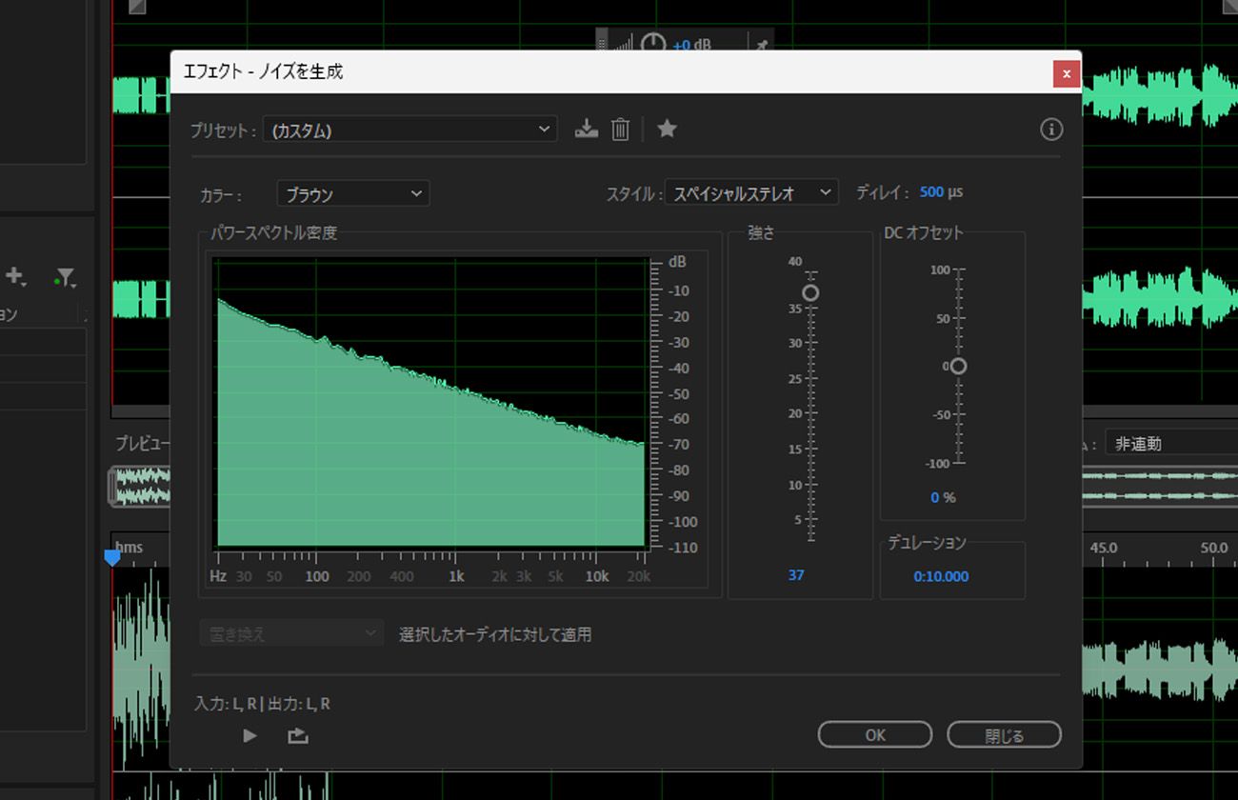1238x800 pixels.
Task: Open the effect info icon
Action: [1050, 129]
